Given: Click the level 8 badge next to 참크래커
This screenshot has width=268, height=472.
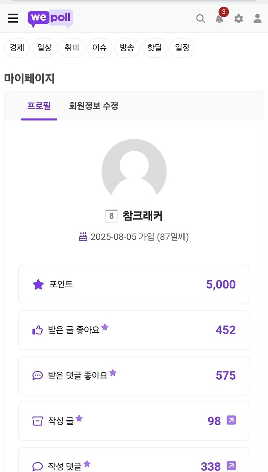Looking at the screenshot, I should (x=111, y=216).
